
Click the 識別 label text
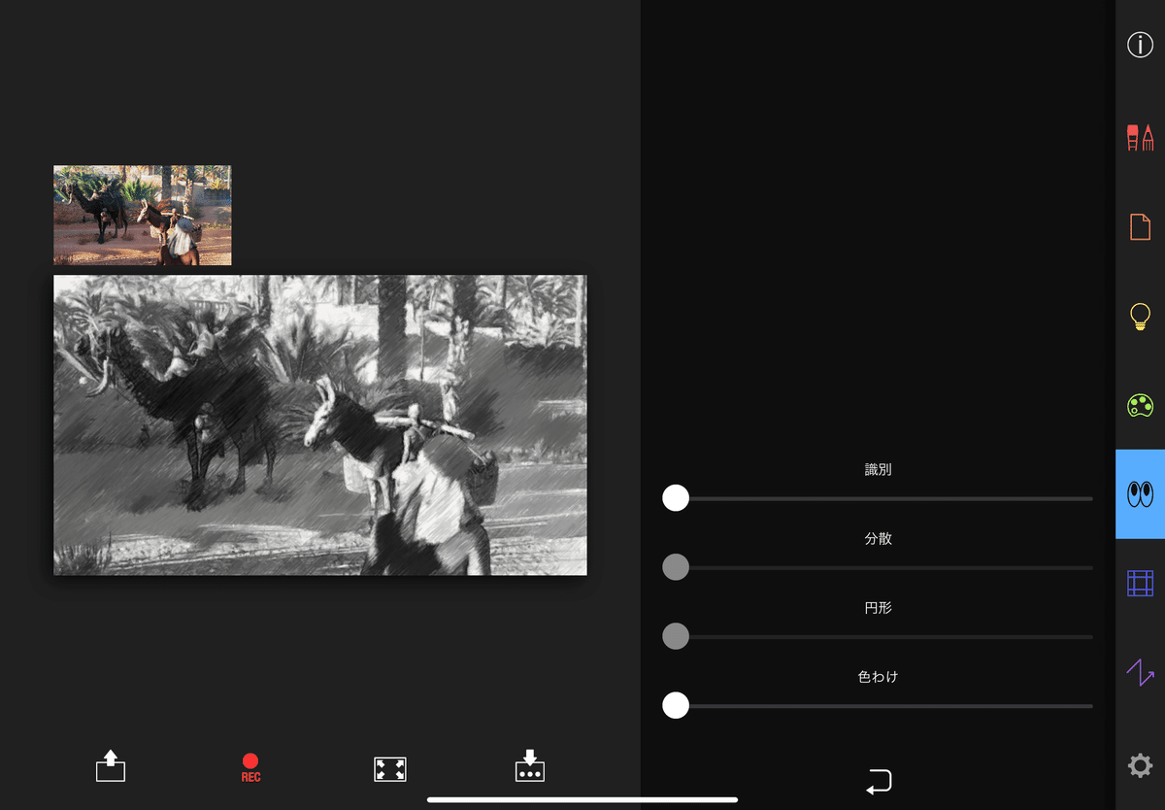pyautogui.click(x=878, y=469)
